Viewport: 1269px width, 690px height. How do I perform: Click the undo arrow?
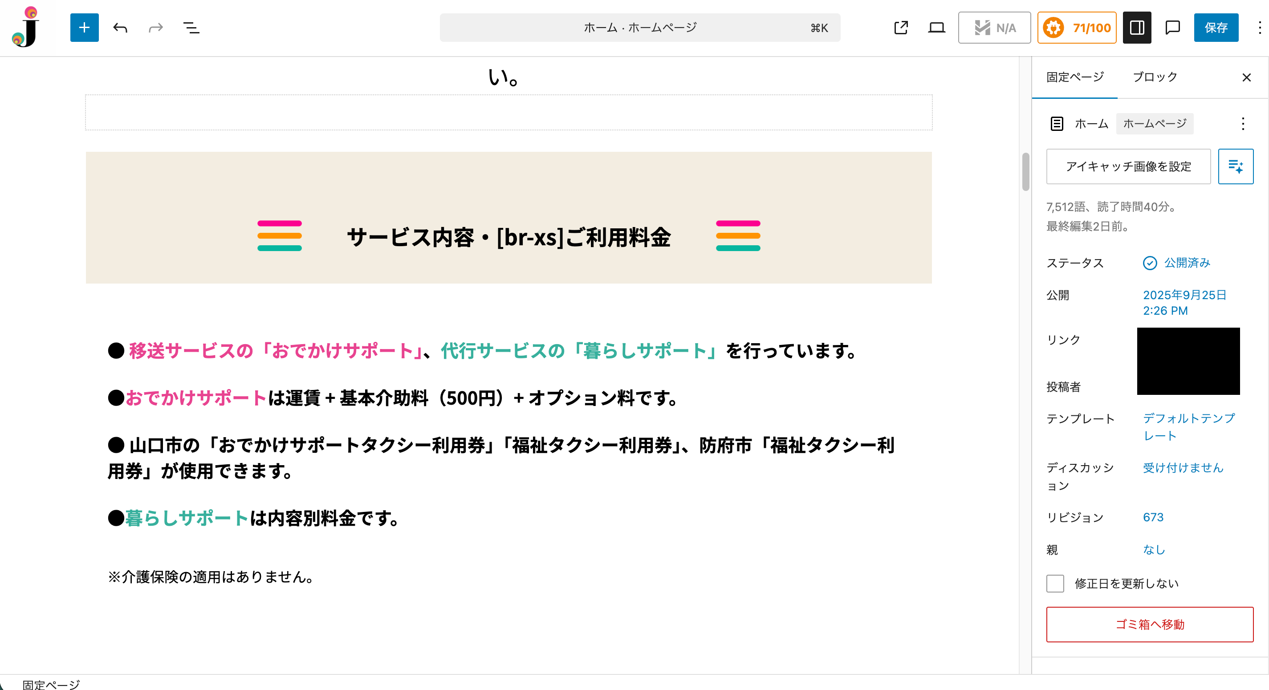119,28
